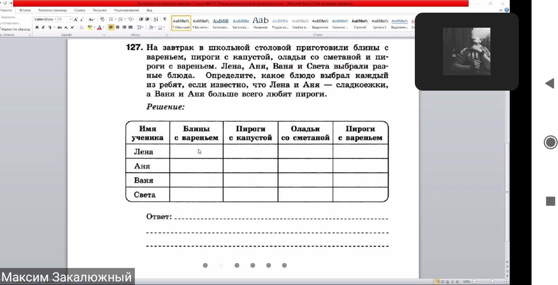558x285 pixels.
Task: Clear formatting with the eraser icon
Action: pyautogui.click(x=102, y=19)
